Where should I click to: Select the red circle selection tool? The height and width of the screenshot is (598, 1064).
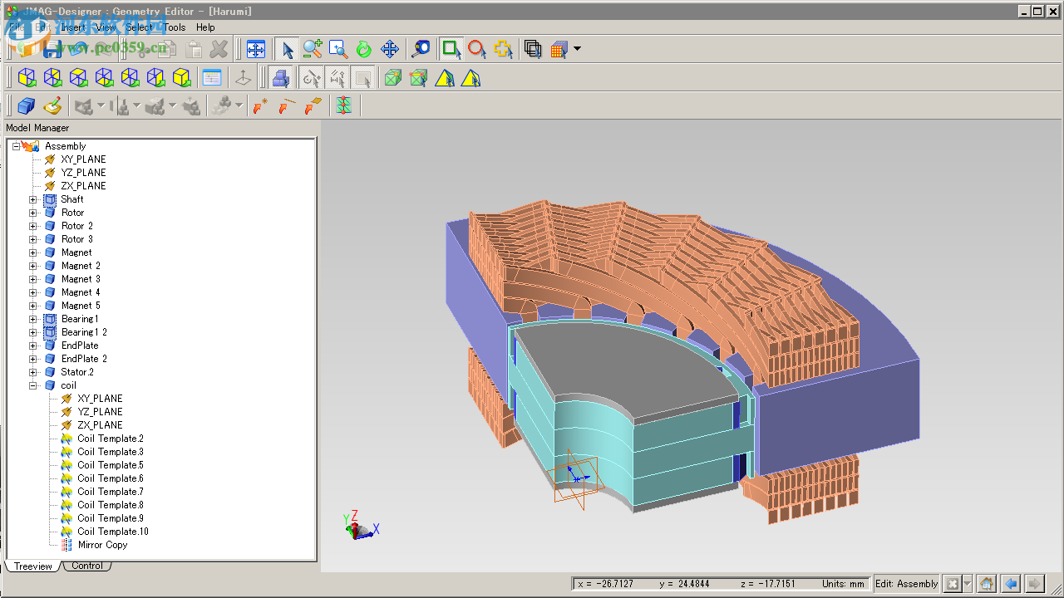[476, 49]
